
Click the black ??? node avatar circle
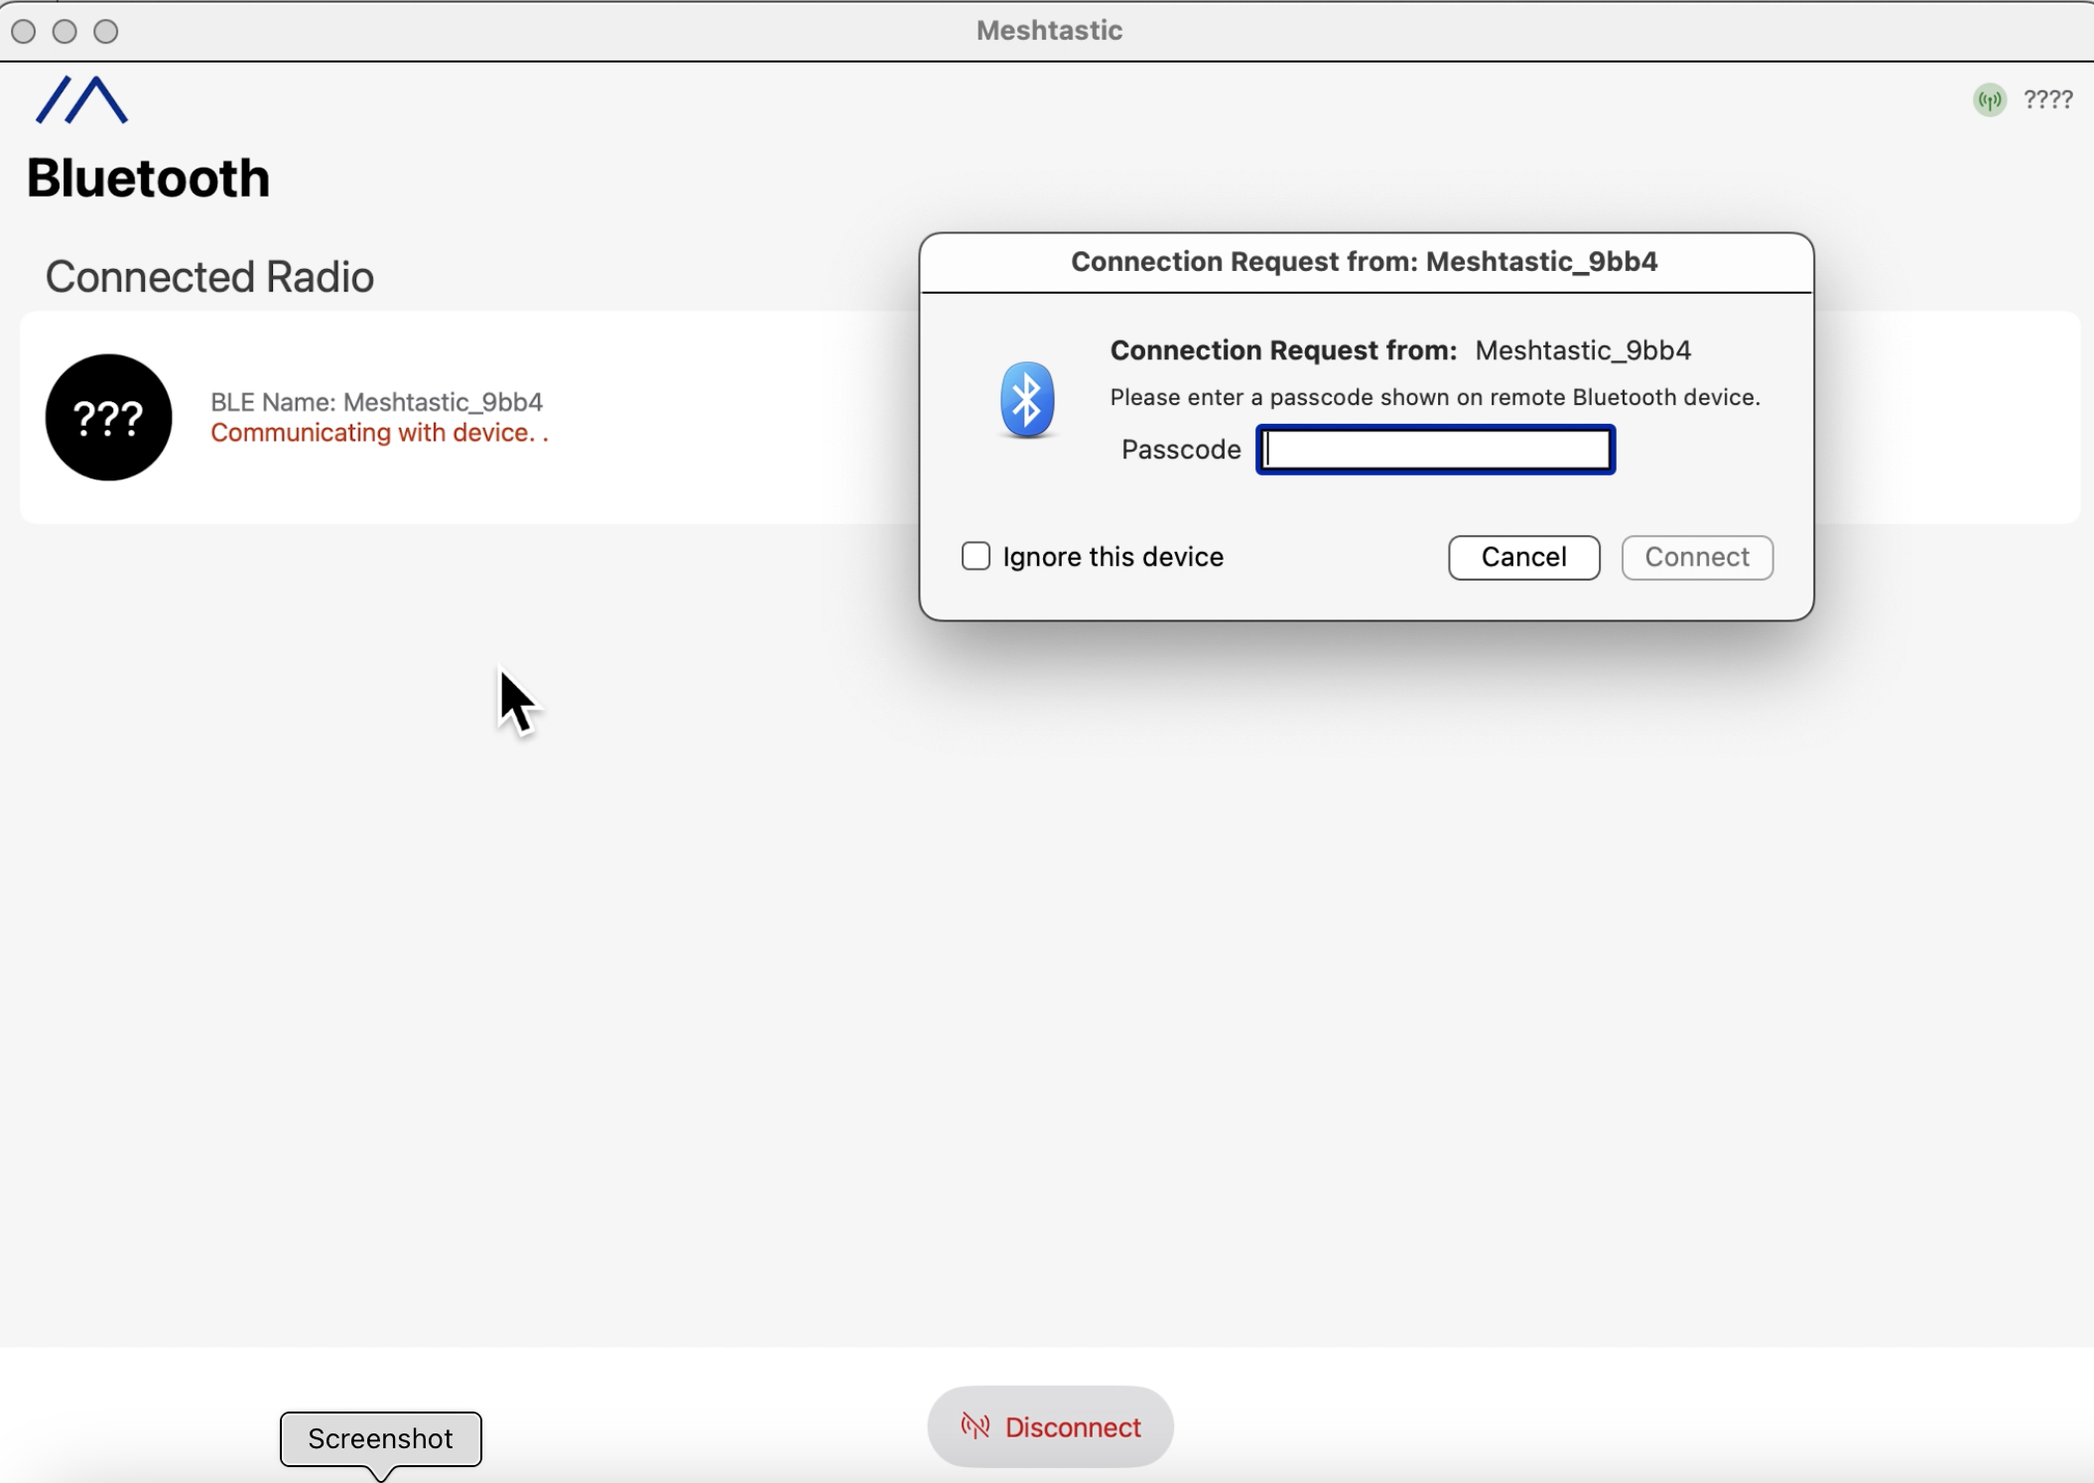[x=108, y=418]
